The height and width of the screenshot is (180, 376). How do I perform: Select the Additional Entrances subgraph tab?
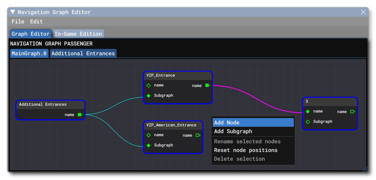pyautogui.click(x=83, y=54)
